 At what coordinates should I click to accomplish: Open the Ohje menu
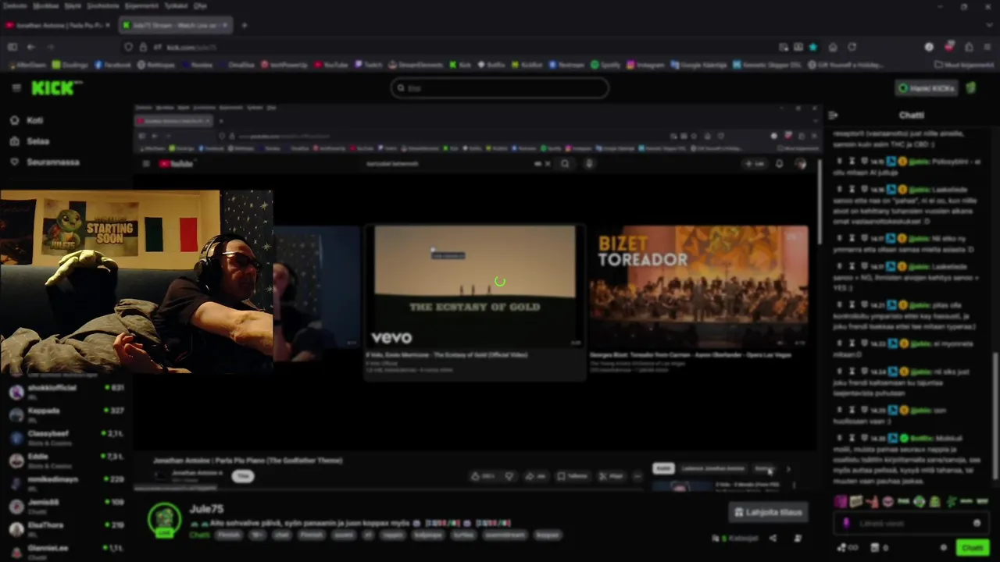click(200, 5)
